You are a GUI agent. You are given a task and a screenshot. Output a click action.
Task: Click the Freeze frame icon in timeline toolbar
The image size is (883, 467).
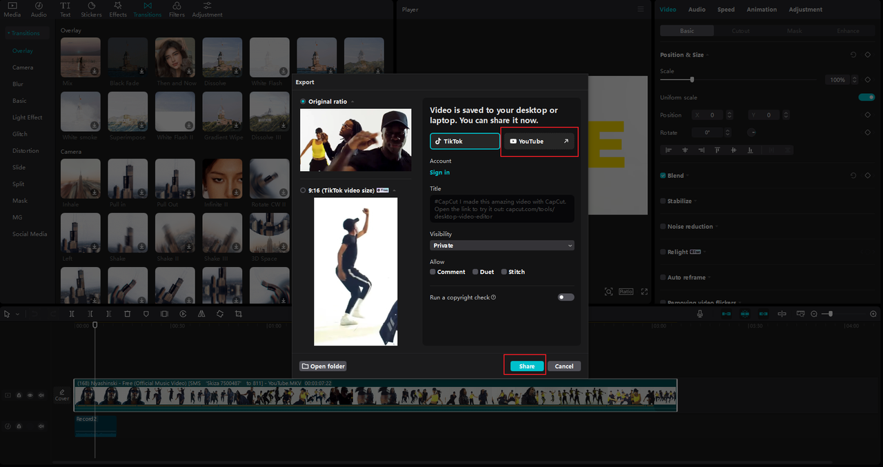(164, 313)
